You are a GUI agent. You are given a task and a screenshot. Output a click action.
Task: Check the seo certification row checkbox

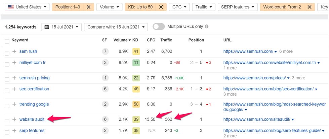(x=7, y=91)
